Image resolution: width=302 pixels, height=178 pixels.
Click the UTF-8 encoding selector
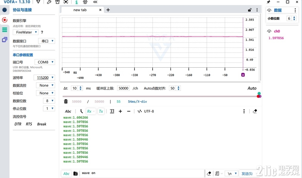145,111
